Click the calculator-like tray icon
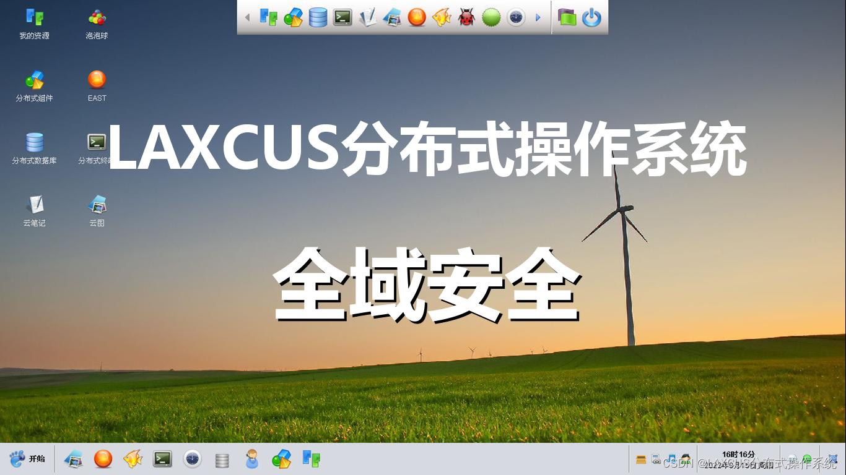The height and width of the screenshot is (475, 846). 656,459
